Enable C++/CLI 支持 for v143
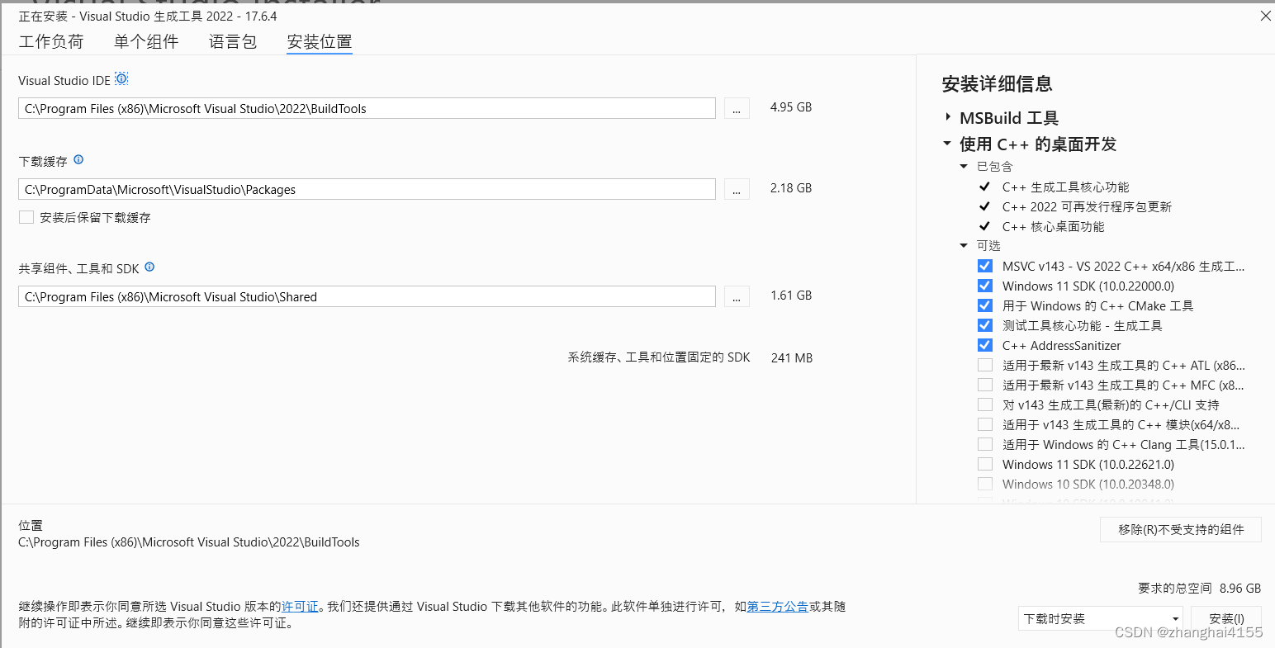The image size is (1275, 648). point(984,404)
